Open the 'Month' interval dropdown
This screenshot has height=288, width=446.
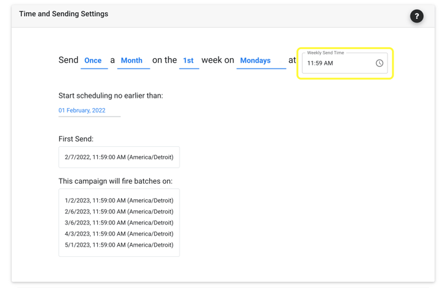point(134,61)
